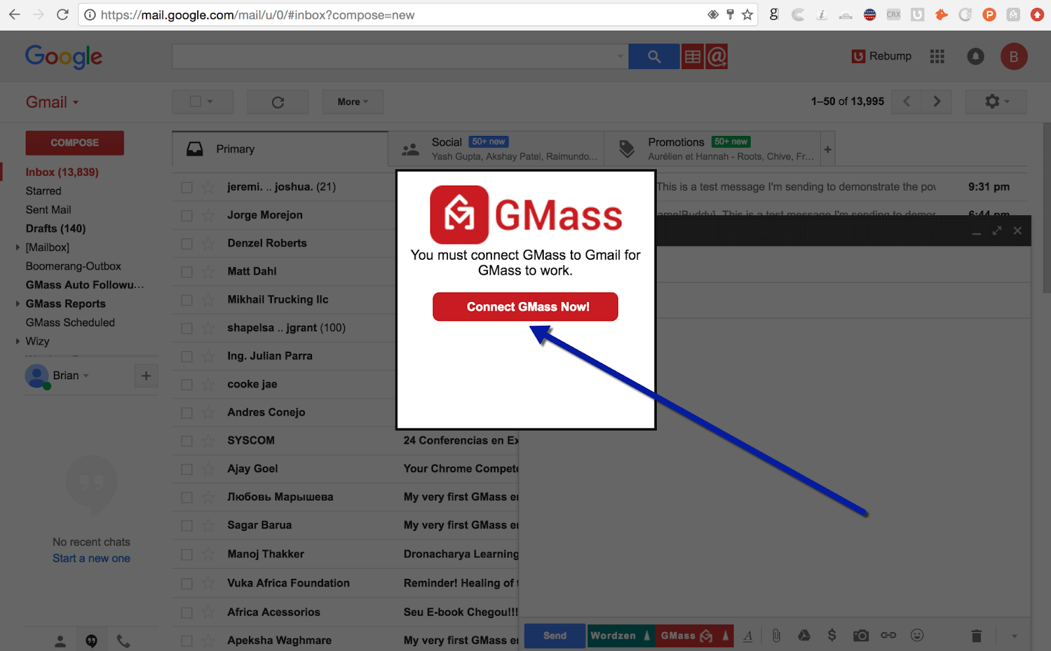The height and width of the screenshot is (651, 1051).
Task: Open the B account avatar
Action: [x=1014, y=56]
